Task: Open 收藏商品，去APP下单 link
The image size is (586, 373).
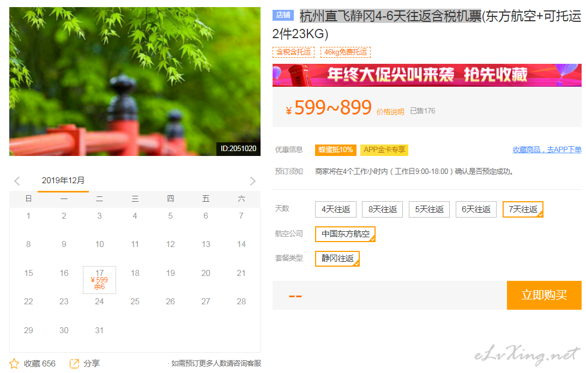Action: 547,150
